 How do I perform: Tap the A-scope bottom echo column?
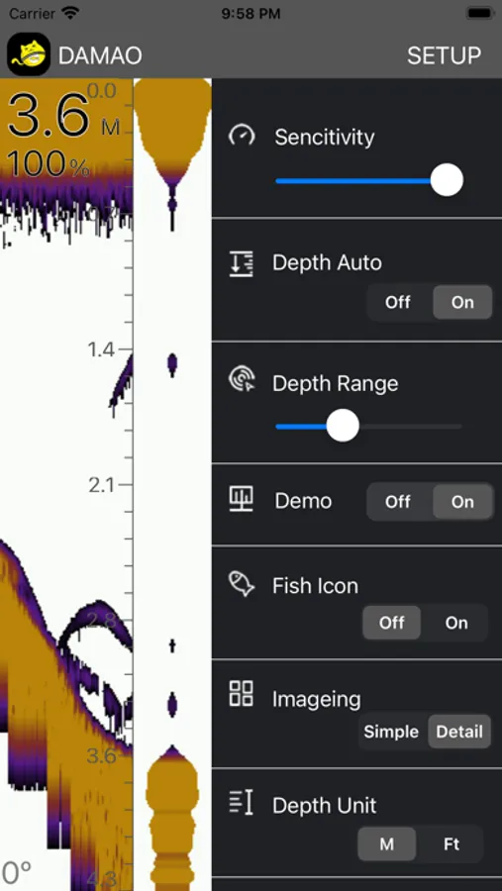coord(172,819)
